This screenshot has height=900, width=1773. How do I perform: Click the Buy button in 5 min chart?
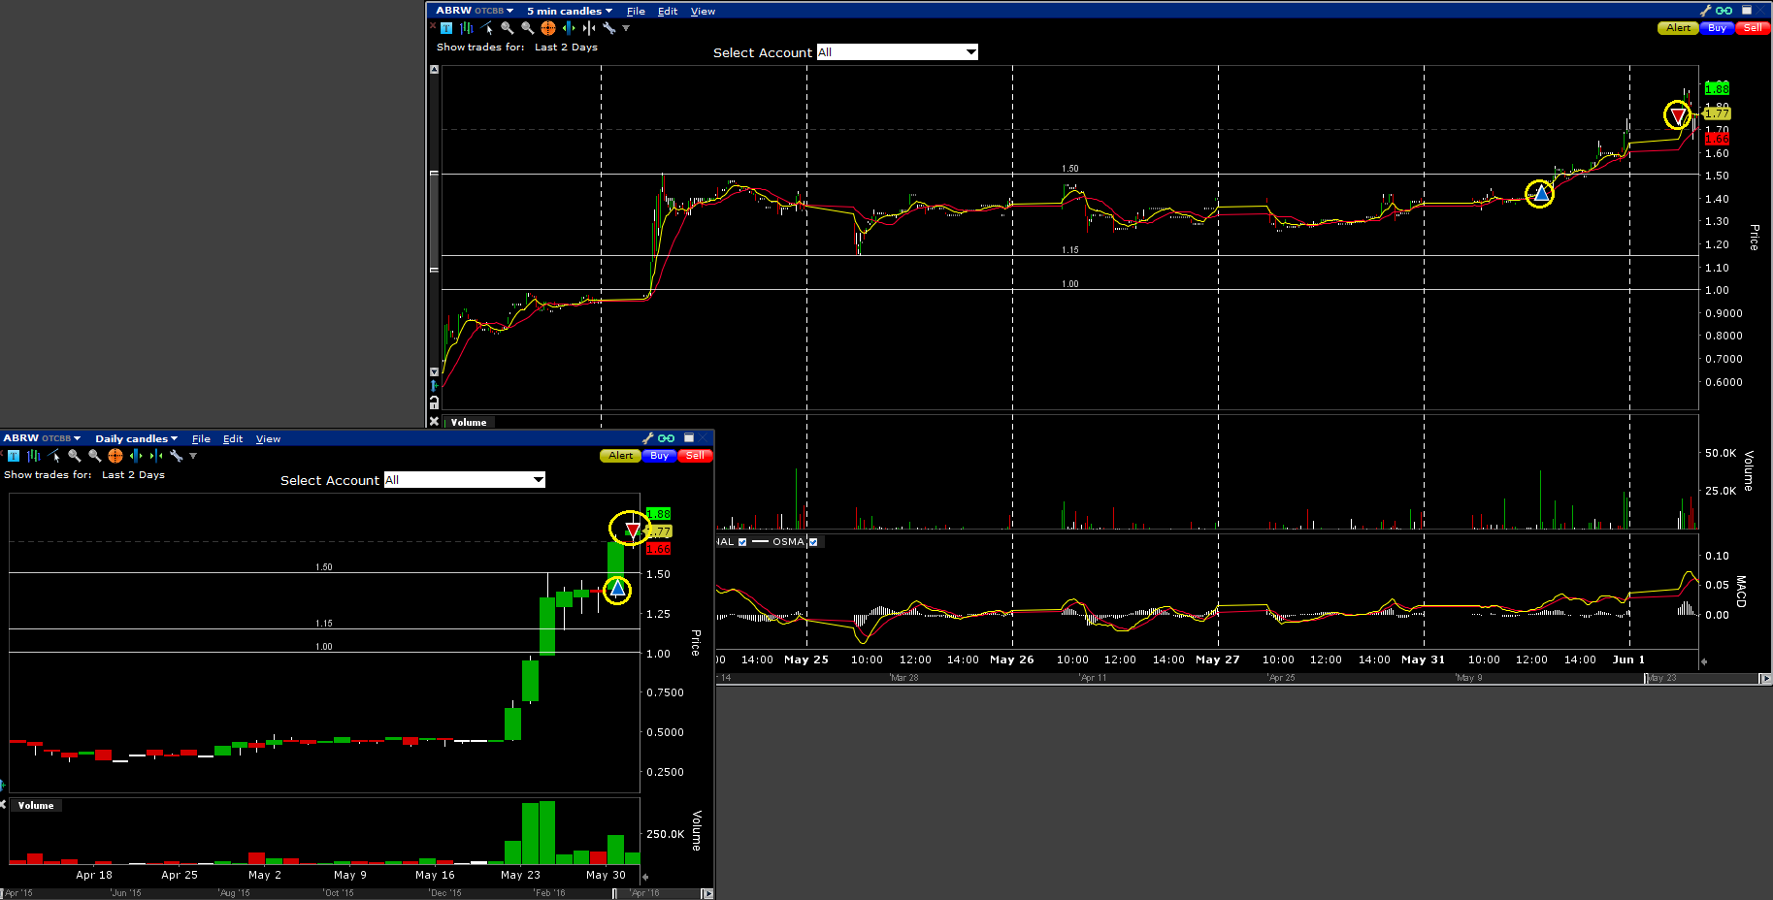coord(1717,28)
